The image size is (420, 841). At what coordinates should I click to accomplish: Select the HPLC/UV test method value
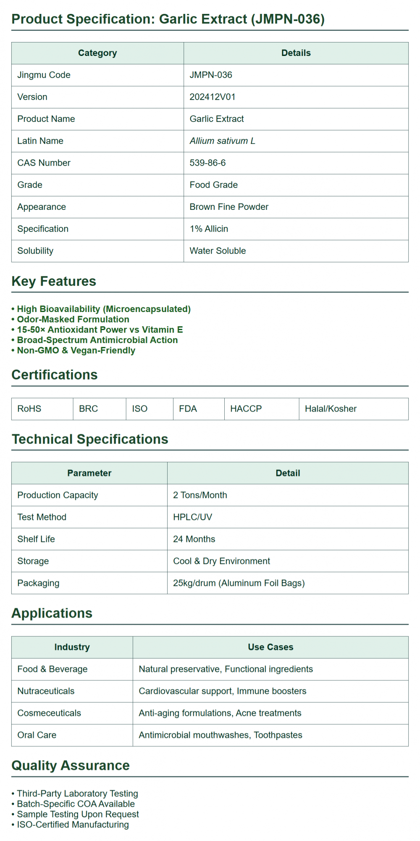(192, 517)
